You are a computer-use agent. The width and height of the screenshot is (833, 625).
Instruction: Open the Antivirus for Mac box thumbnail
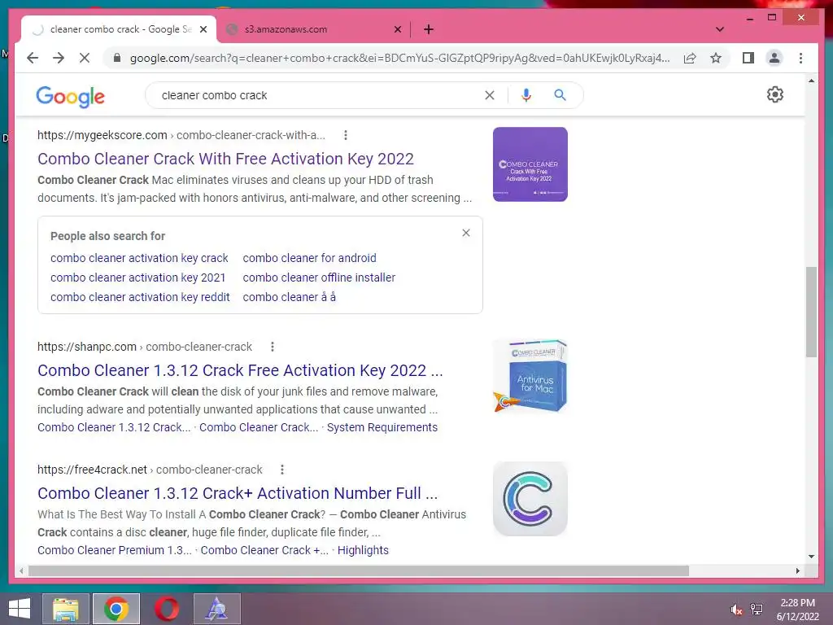[x=530, y=376]
